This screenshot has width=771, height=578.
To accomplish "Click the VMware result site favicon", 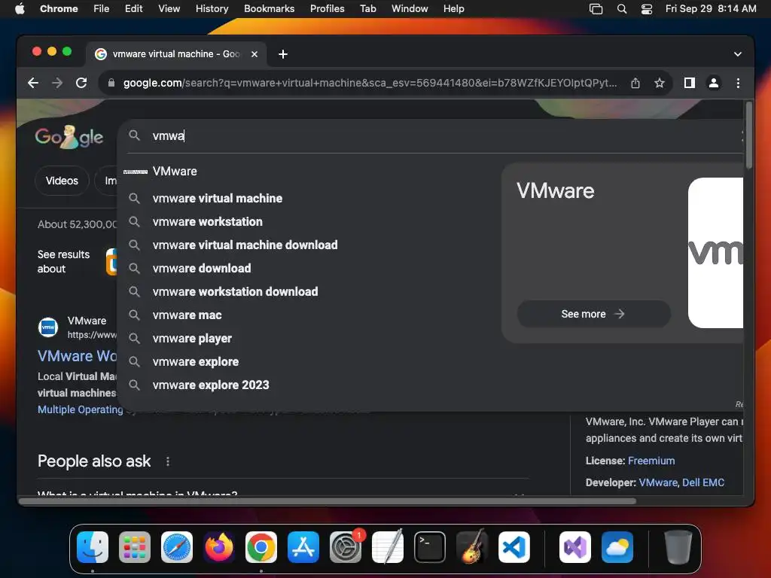I will point(48,327).
